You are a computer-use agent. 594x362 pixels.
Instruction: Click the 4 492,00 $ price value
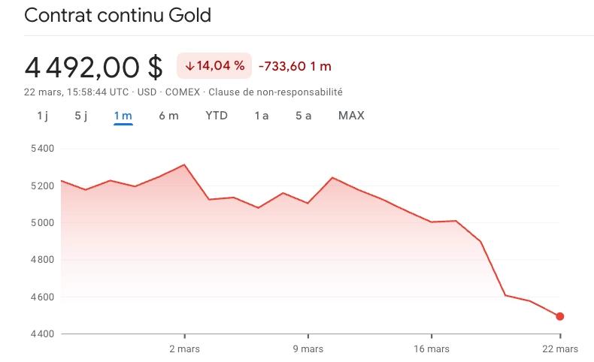94,68
